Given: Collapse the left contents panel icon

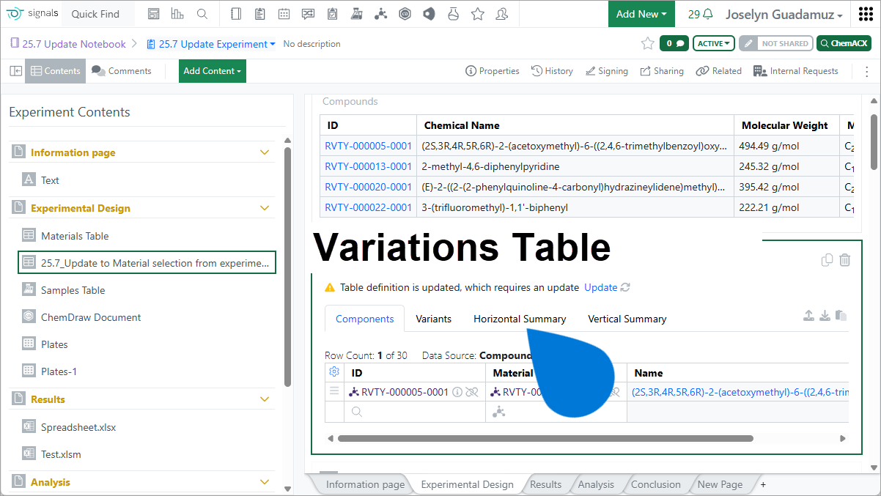Looking at the screenshot, I should (16, 71).
